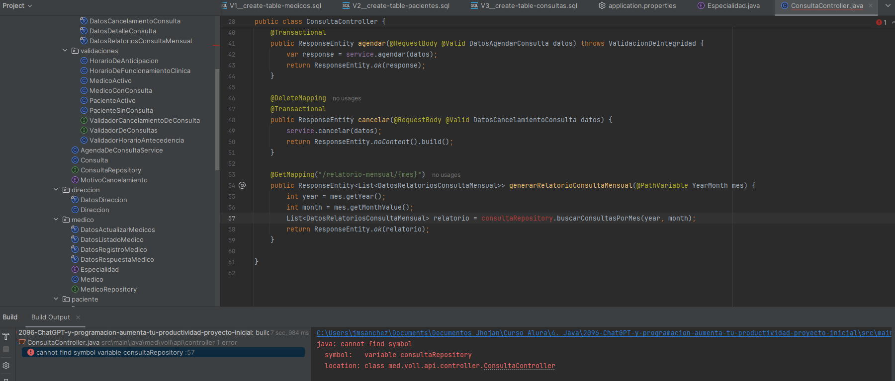
Task: Select MedicoActivo class in tree
Action: [x=110, y=80]
